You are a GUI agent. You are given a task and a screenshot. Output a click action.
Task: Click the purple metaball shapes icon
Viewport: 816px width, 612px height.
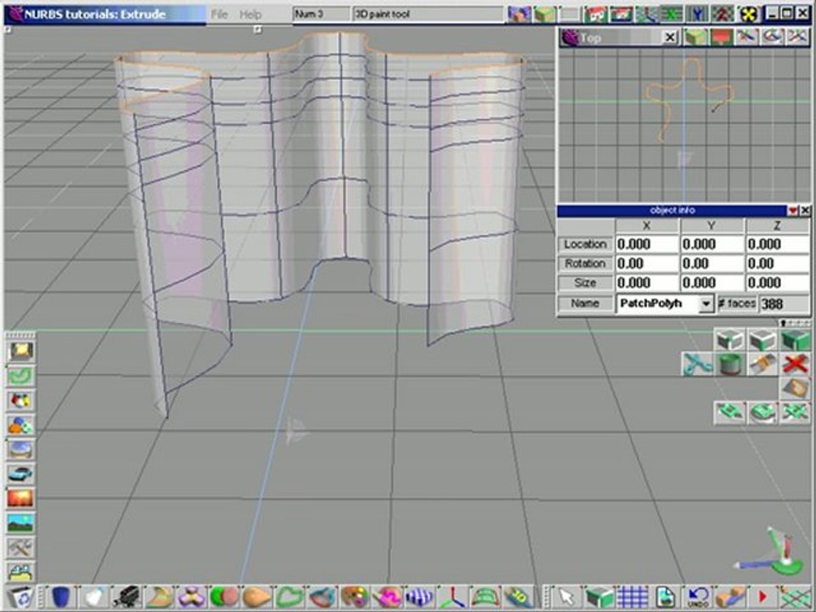coord(191,597)
